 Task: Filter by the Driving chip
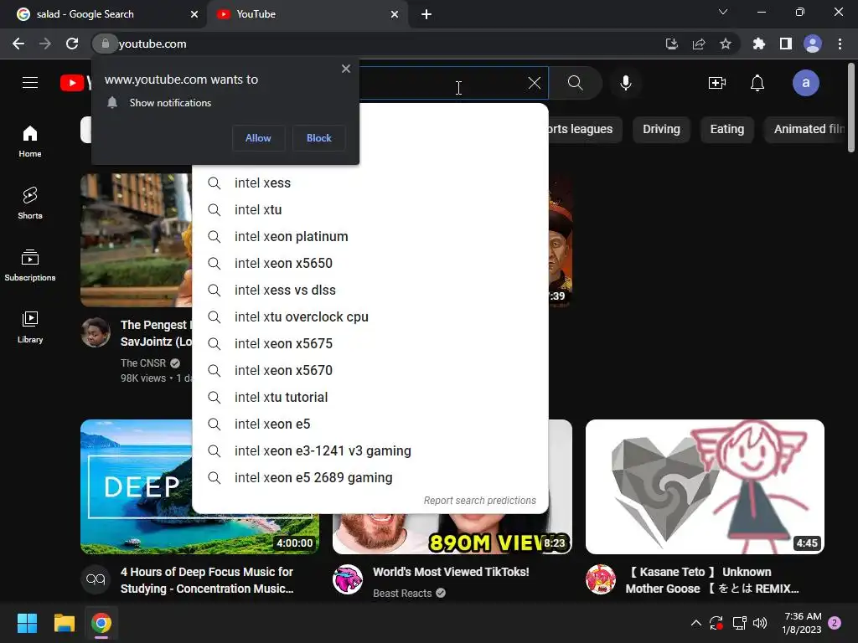coord(661,129)
